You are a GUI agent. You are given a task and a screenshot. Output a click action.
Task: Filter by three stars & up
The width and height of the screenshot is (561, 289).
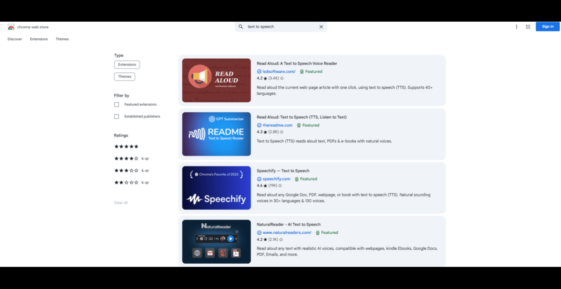(131, 170)
